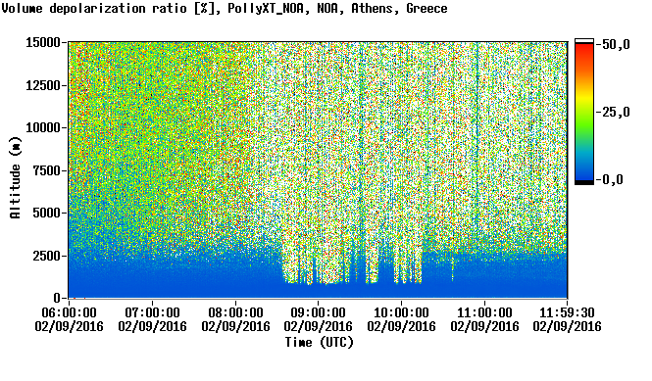Click the yellow-green middle of the colorbar
Viewport: 652px width, 381px height.
(584, 109)
